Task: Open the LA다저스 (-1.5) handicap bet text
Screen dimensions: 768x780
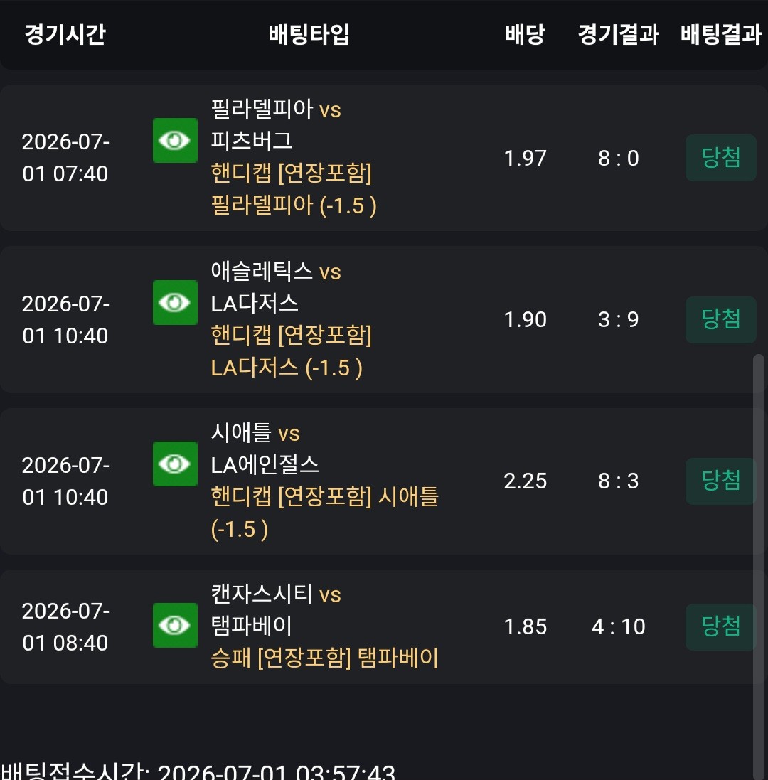Action: 287,368
